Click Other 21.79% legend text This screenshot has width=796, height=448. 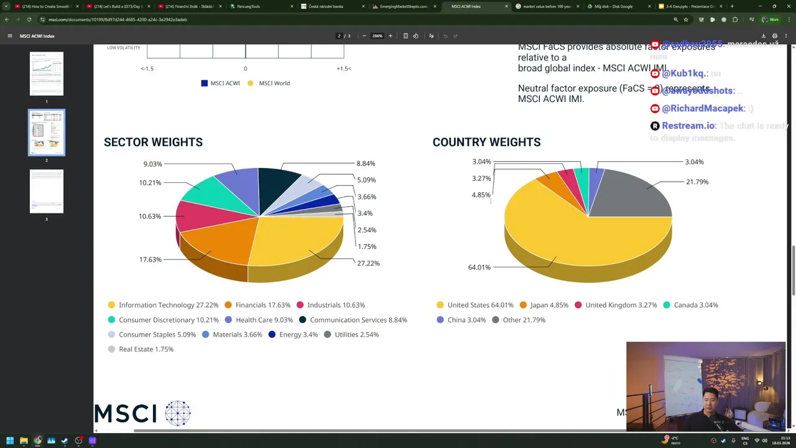[524, 320]
